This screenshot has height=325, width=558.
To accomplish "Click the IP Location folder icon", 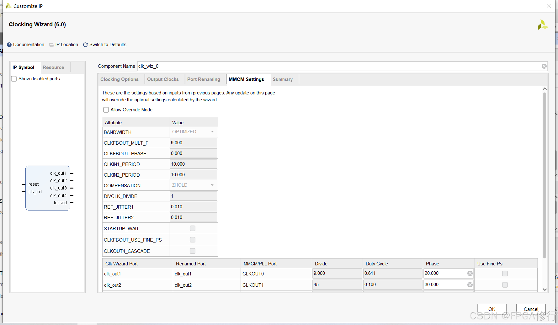I will pos(51,45).
